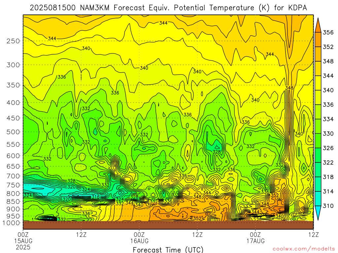
Task: Click the coolwx.com/modelts link
Action: pyautogui.click(x=304, y=249)
